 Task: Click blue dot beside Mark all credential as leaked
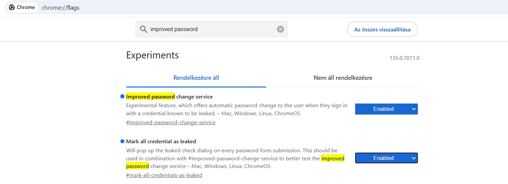(x=122, y=141)
